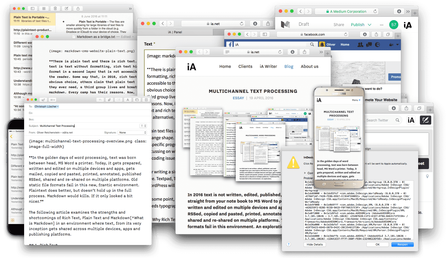
Task: Click 'Hide Details' in crash dialog
Action: (315, 244)
